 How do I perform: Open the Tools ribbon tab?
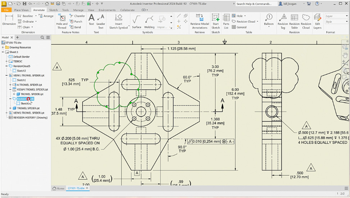point(65,10)
